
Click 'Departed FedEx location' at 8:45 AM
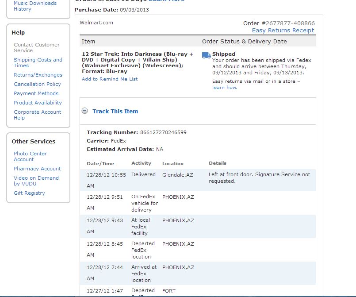(143, 250)
